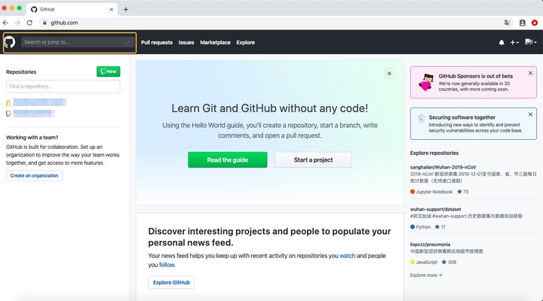Open the second blurred repository
This screenshot has width=543, height=301.
(x=34, y=114)
